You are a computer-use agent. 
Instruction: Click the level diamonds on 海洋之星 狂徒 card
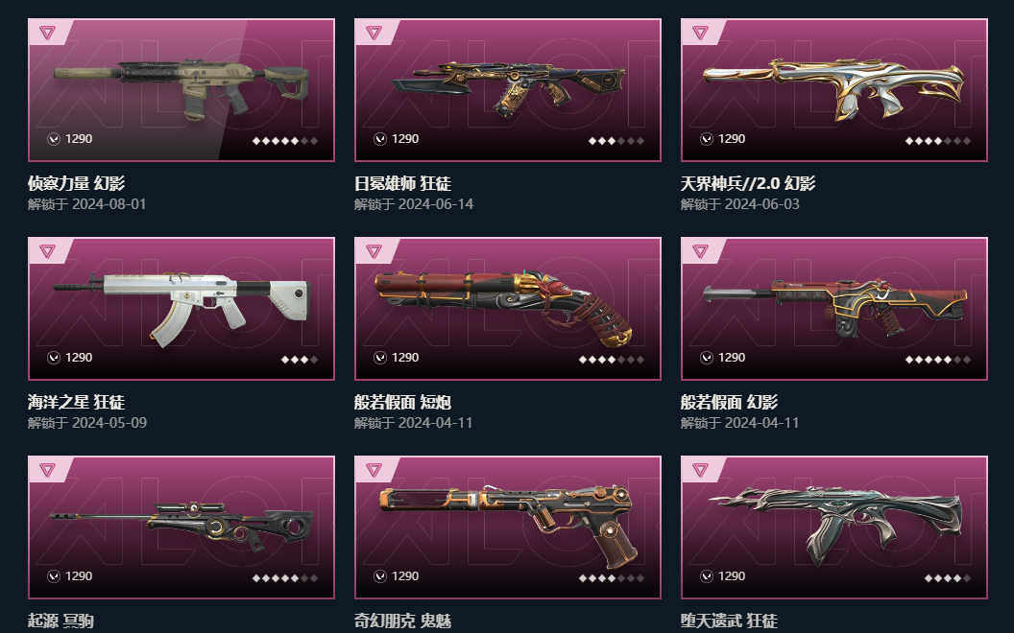[x=300, y=360]
